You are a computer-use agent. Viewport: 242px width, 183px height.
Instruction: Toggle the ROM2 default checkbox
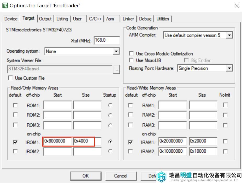(15, 115)
